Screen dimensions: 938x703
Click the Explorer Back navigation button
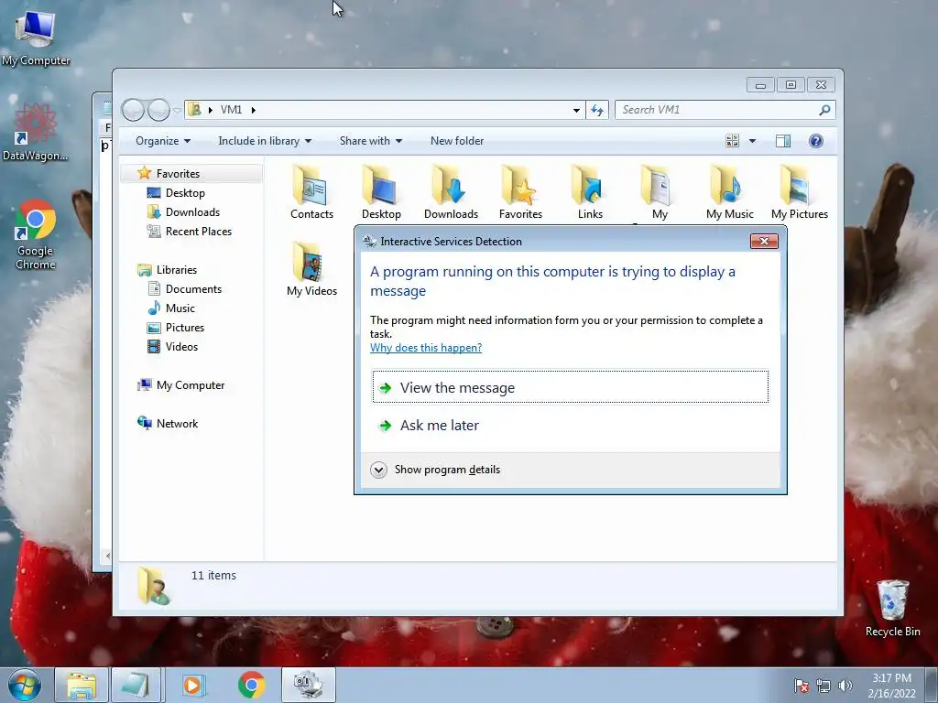133,110
